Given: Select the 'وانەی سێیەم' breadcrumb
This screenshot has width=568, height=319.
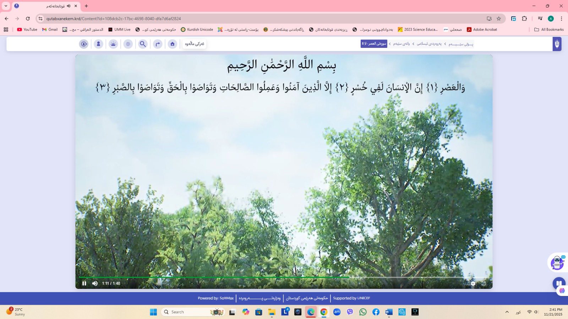Looking at the screenshot, I should point(401,44).
